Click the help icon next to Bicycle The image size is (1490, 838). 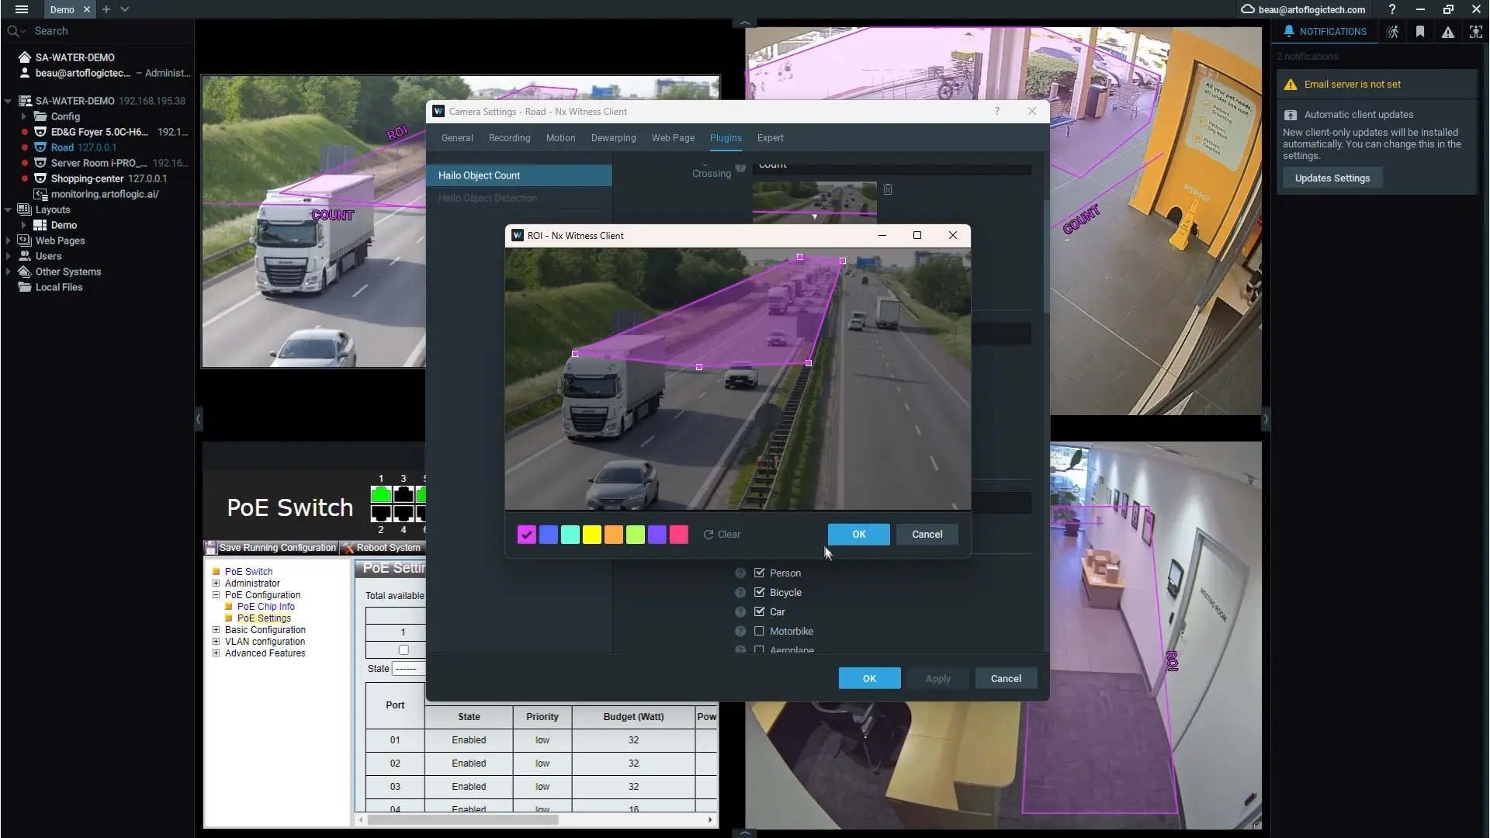pyautogui.click(x=740, y=593)
